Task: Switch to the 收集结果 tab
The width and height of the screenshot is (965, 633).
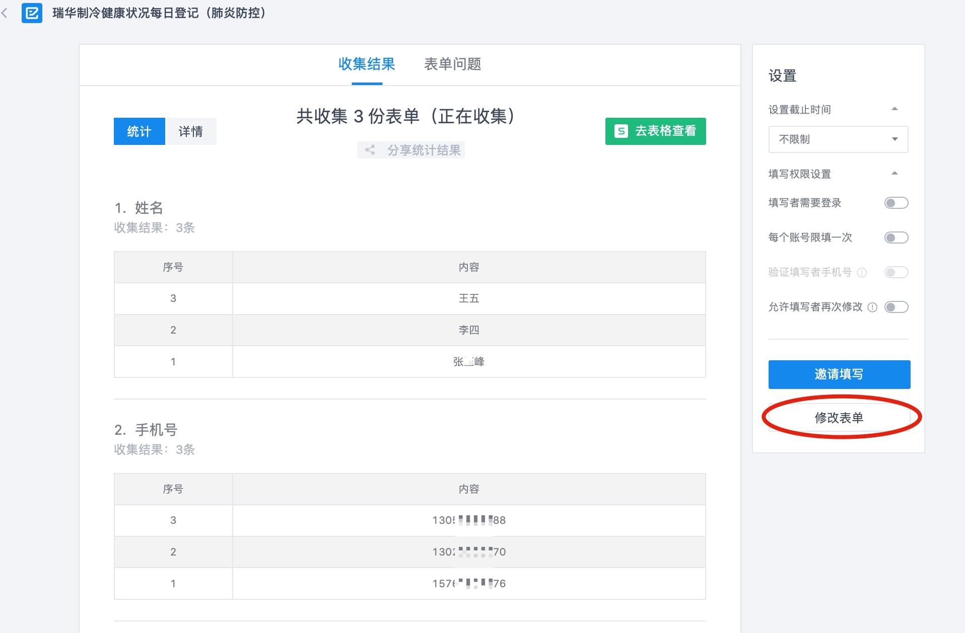Action: (367, 64)
